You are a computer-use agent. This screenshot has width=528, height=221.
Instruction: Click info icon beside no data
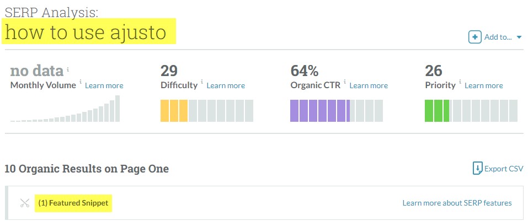(68, 69)
